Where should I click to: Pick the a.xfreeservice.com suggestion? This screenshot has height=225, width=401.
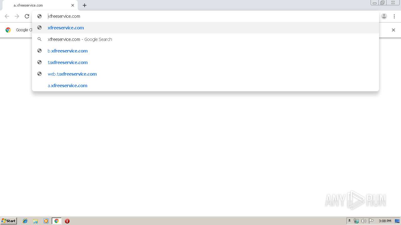click(206, 86)
